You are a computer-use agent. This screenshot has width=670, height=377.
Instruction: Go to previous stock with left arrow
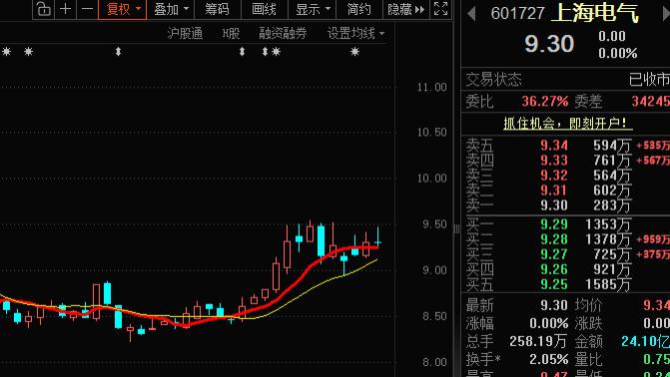coord(471,14)
